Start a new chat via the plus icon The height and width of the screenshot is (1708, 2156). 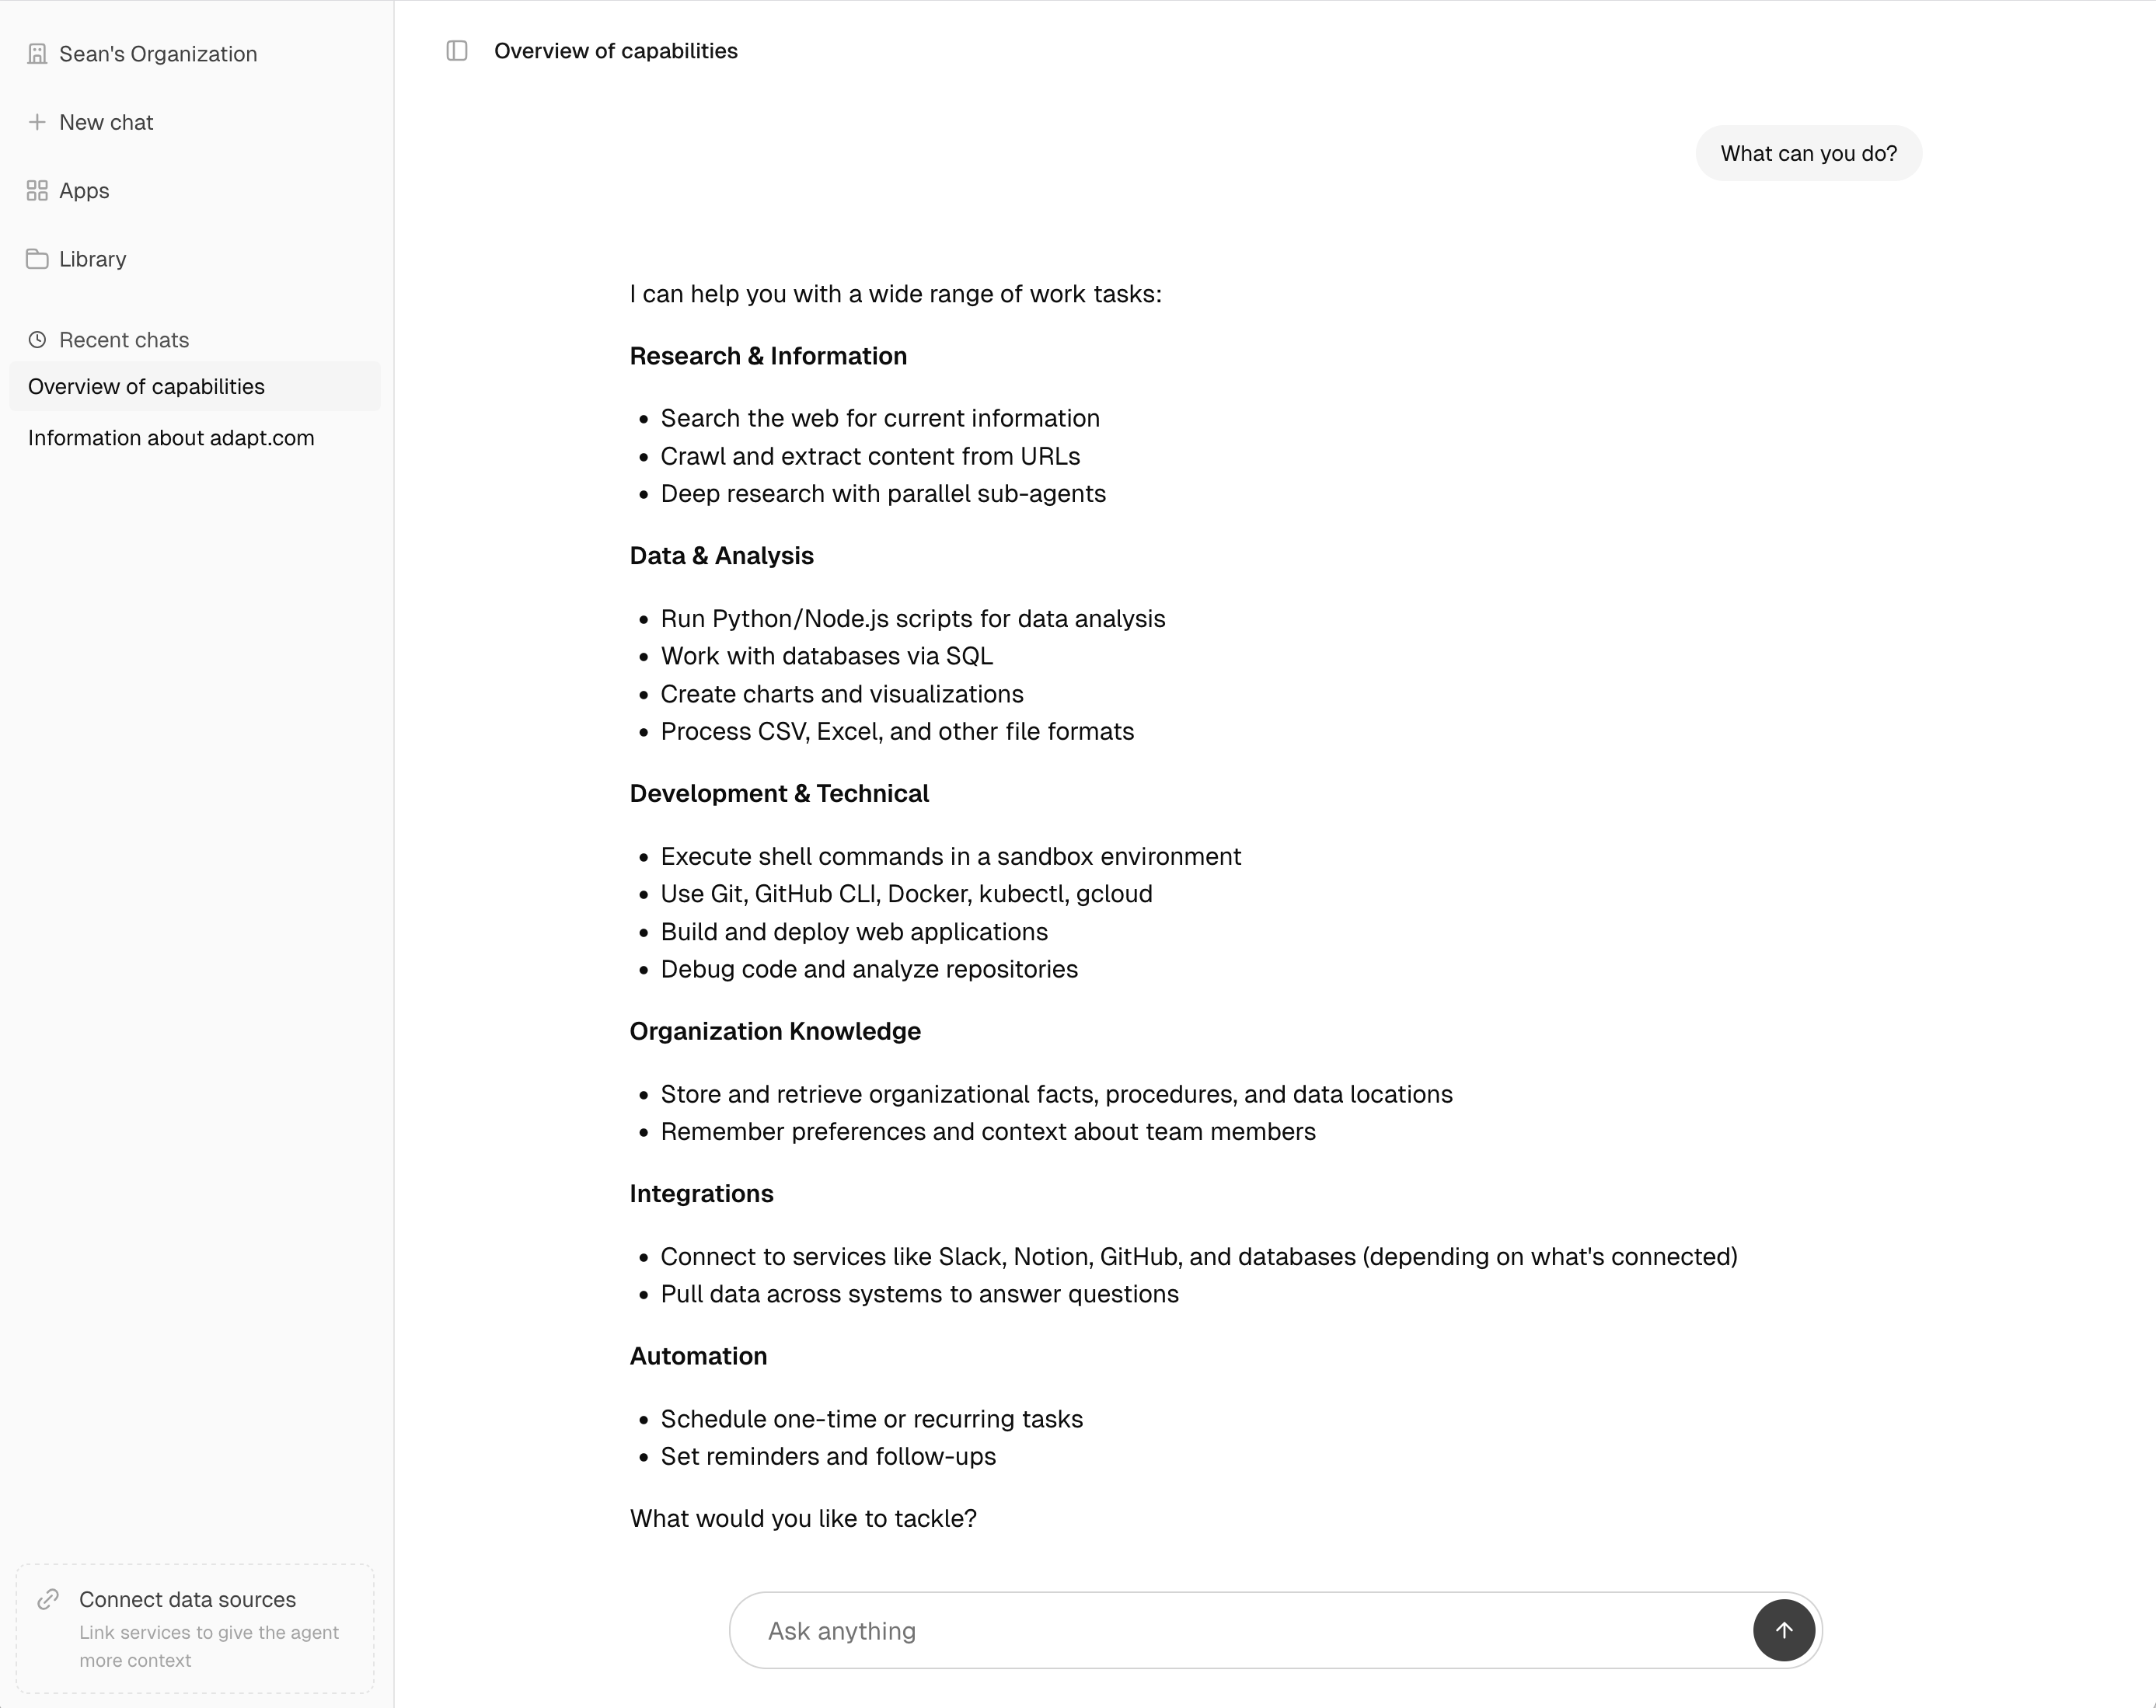click(38, 121)
